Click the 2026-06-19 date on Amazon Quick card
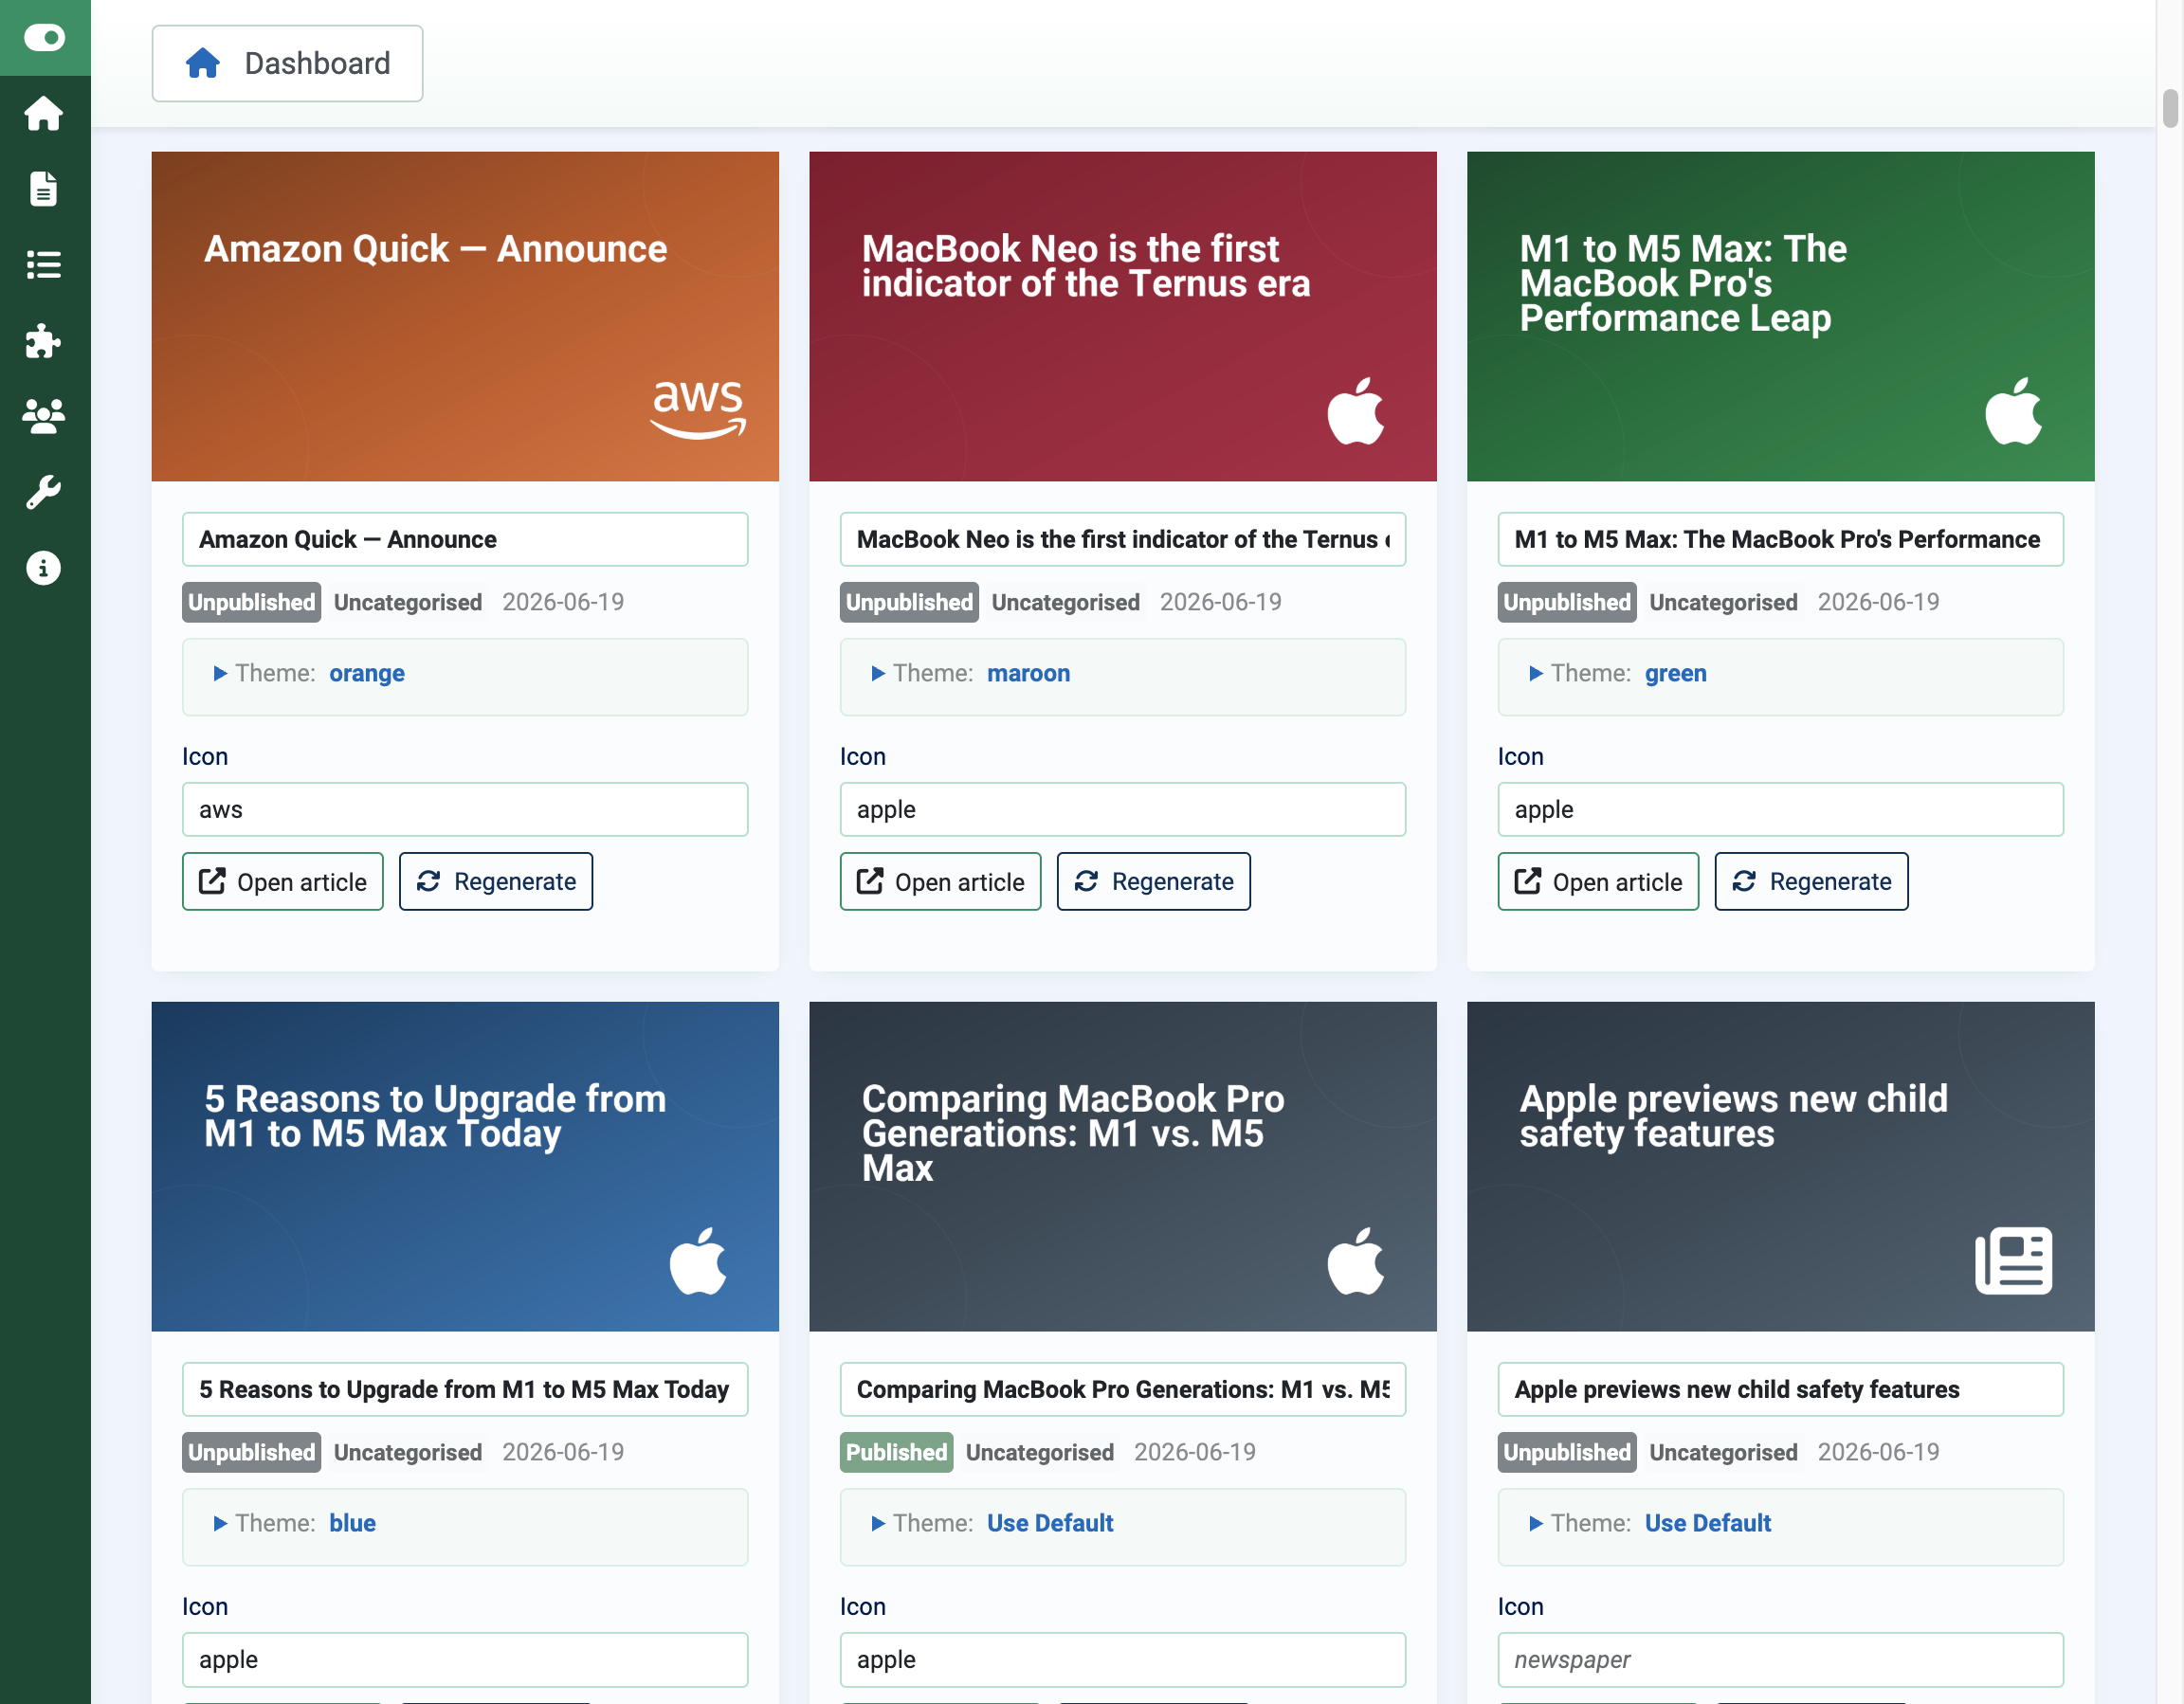 point(563,602)
